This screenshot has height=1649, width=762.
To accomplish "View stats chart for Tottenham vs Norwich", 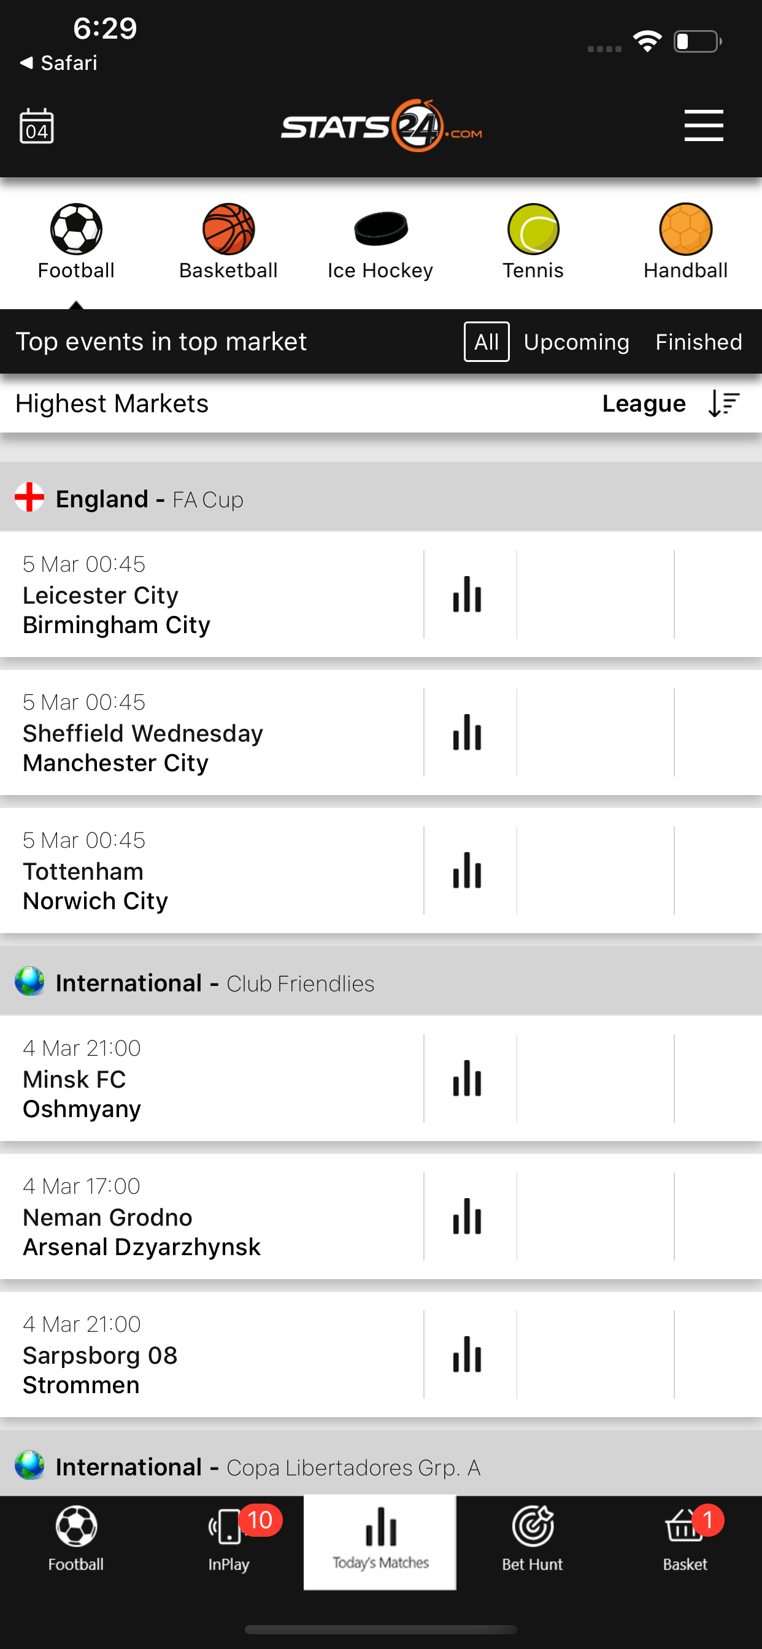I will click(468, 871).
